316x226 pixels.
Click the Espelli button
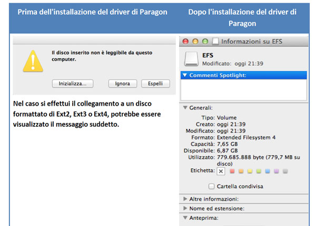155,84
